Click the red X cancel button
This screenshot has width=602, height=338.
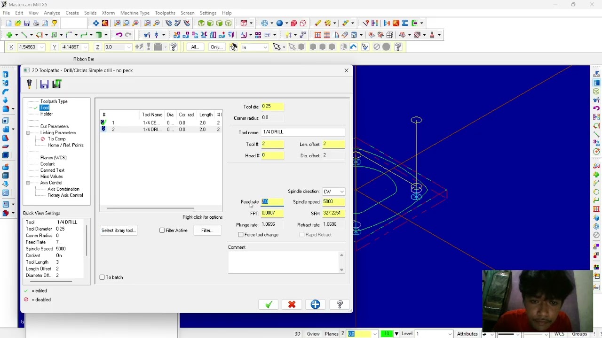tap(292, 305)
